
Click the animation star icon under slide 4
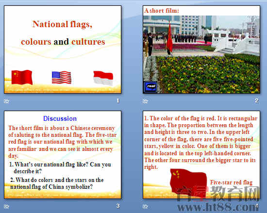pyautogui.click(x=145, y=206)
